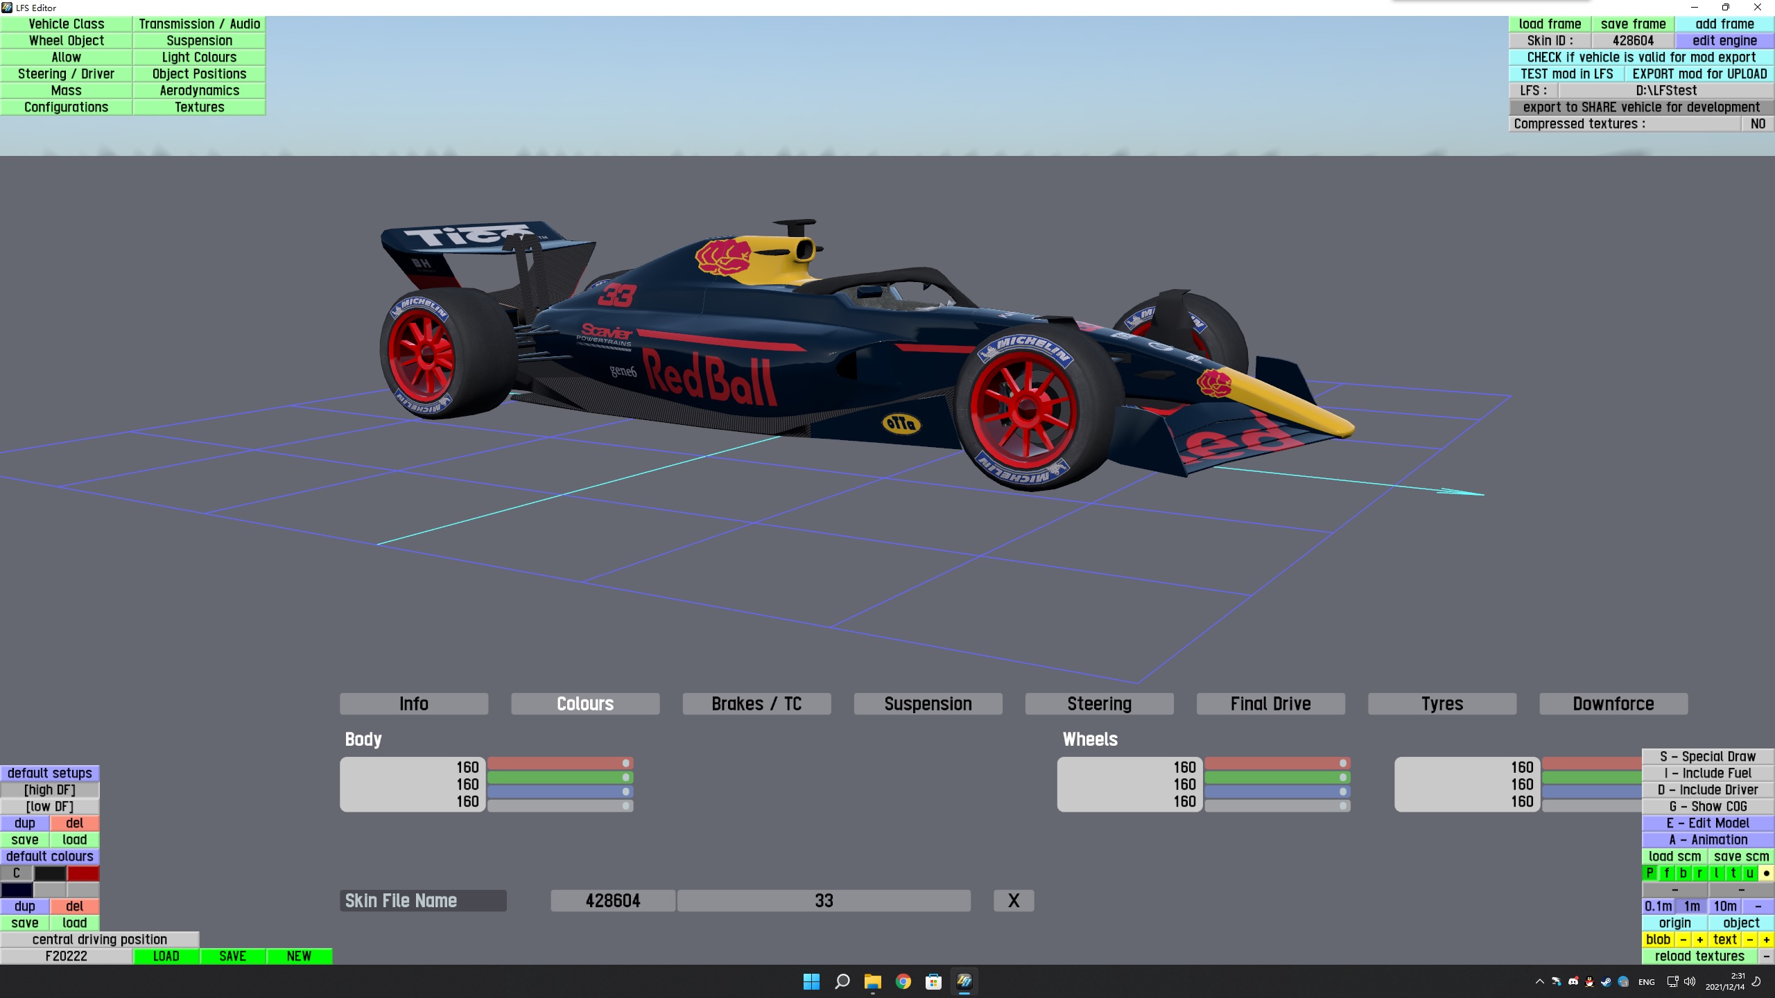Select the 'P' perspective view button
This screenshot has width=1775, height=998.
(x=1650, y=873)
